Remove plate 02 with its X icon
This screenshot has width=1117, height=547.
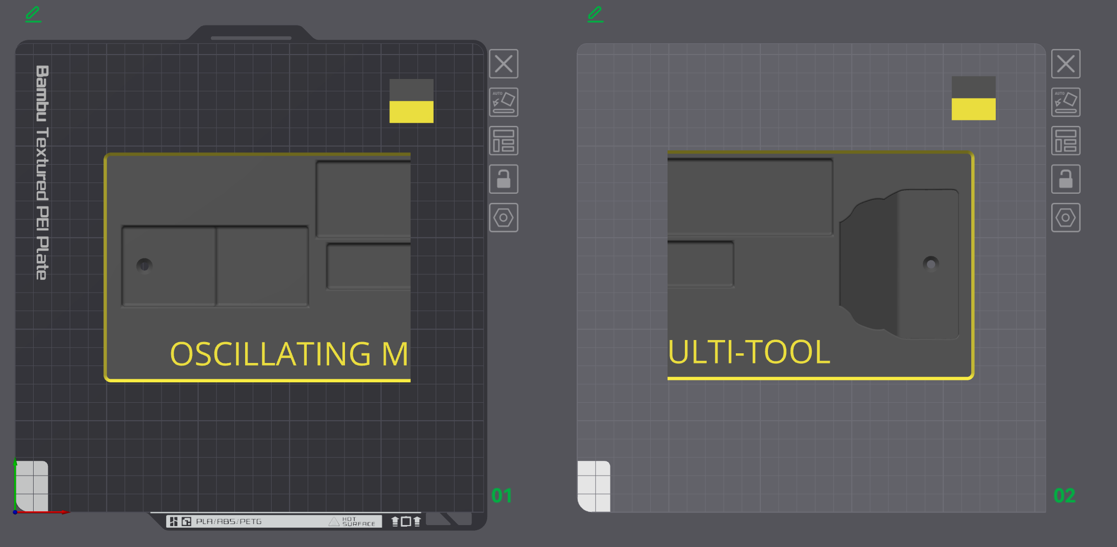pos(1066,64)
